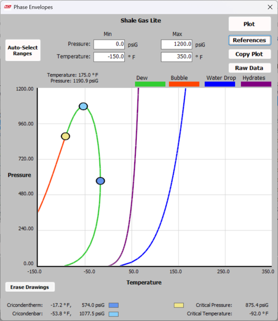Select the light blue cricondenbar marker on plot
278x321 pixels.
tap(83, 106)
